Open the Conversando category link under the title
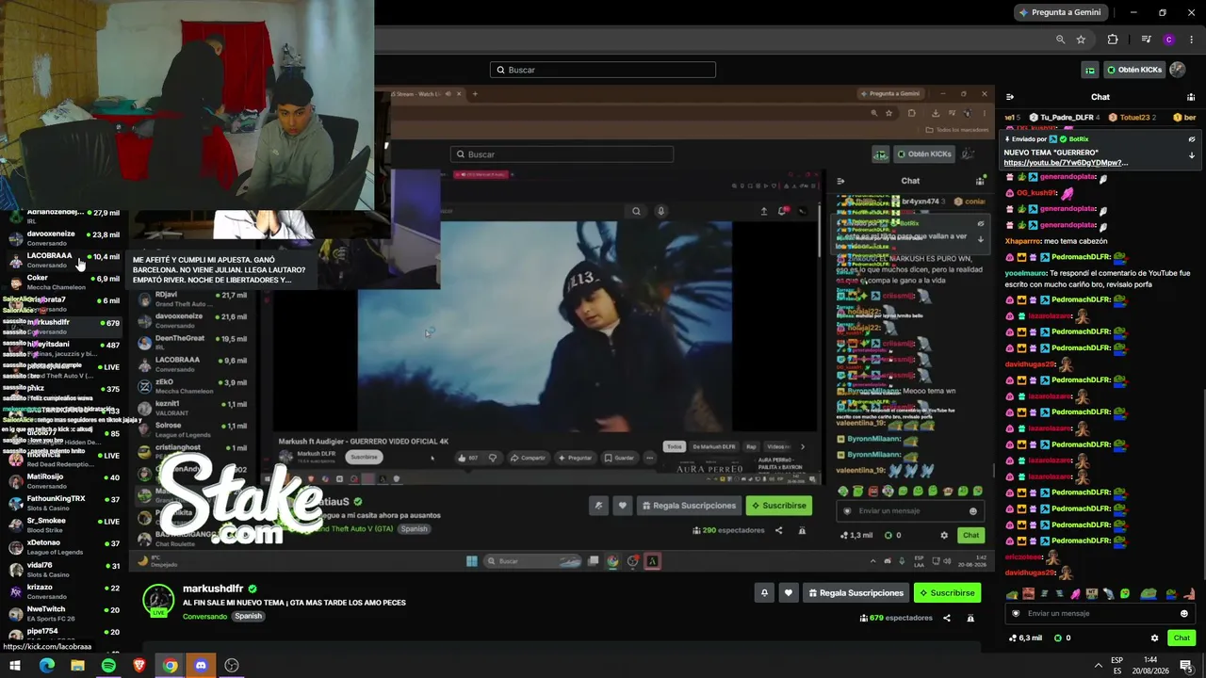Viewport: 1206px width, 678px height. 204,616
